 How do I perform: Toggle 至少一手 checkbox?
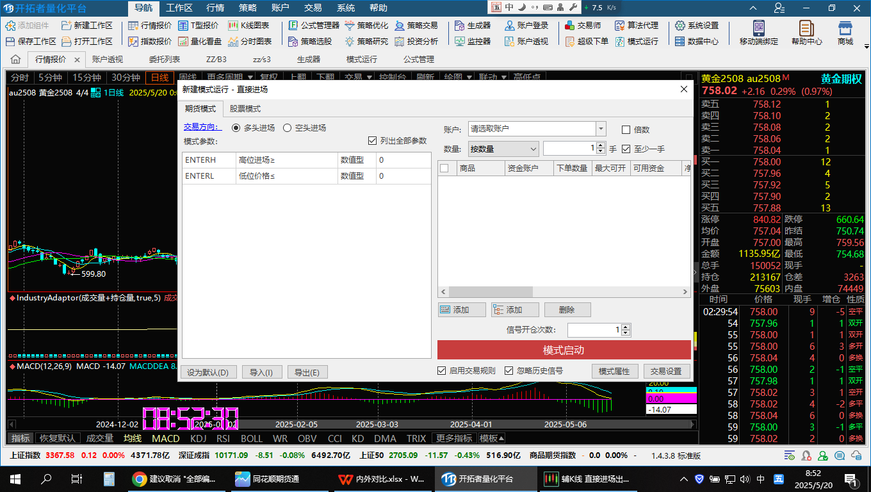pyautogui.click(x=626, y=149)
